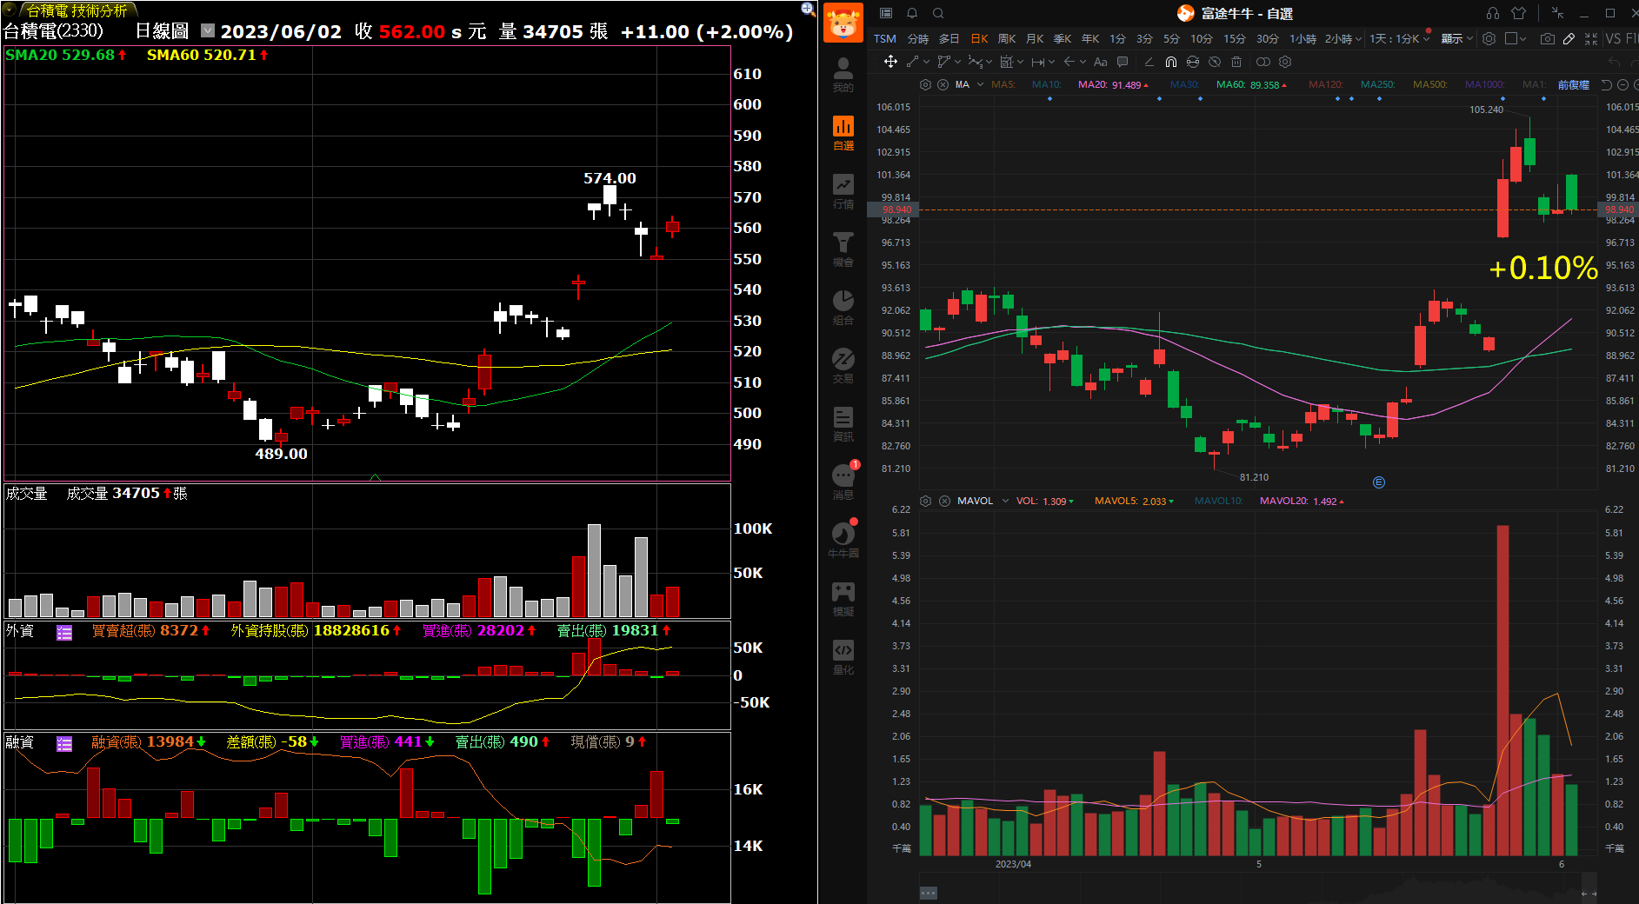Click the angle line drawing tool

(1149, 62)
